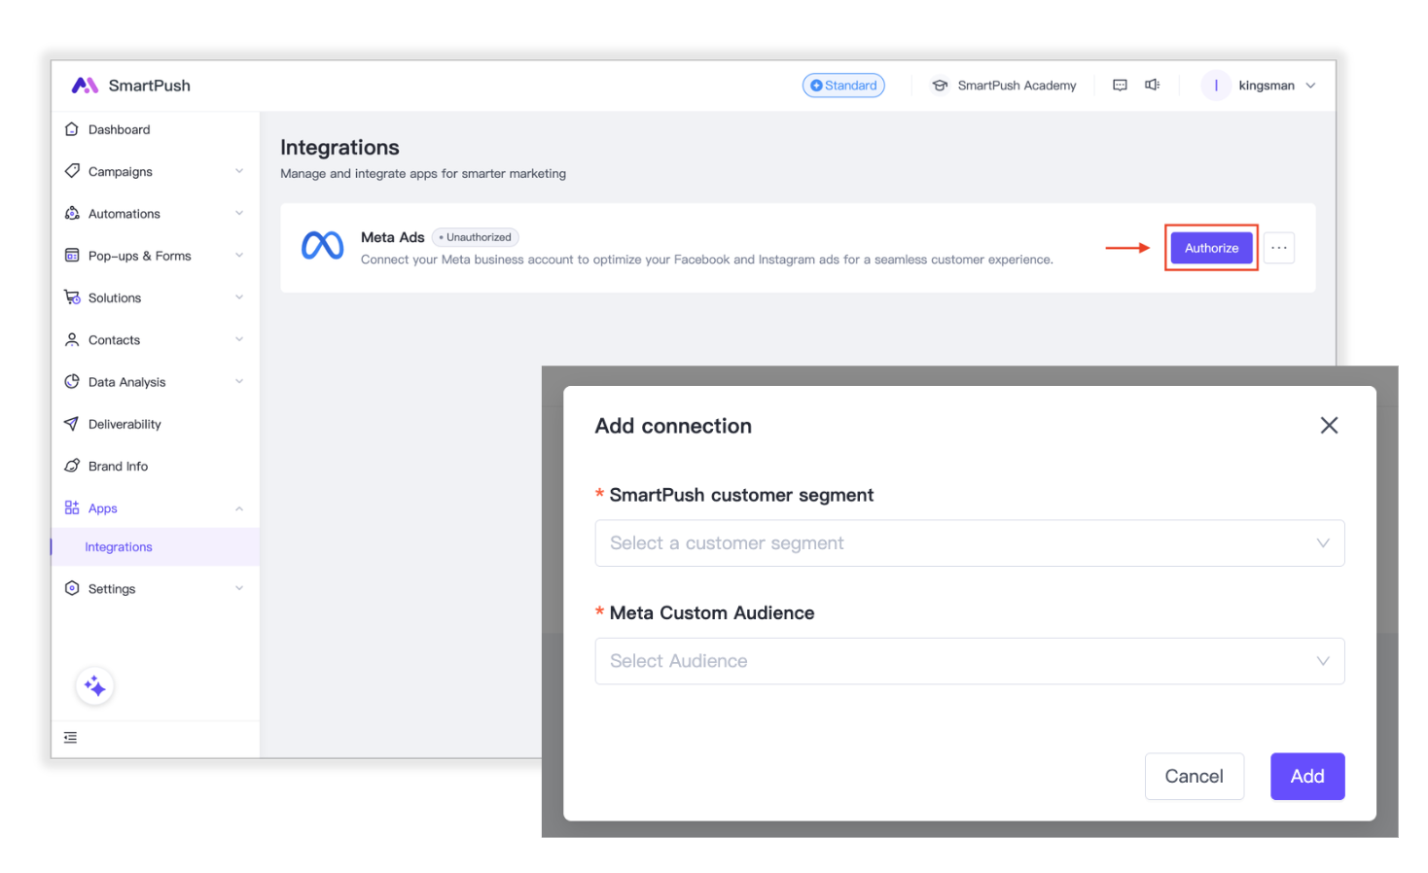1428x873 pixels.
Task: Click the kingsman username
Action: 1267,86
